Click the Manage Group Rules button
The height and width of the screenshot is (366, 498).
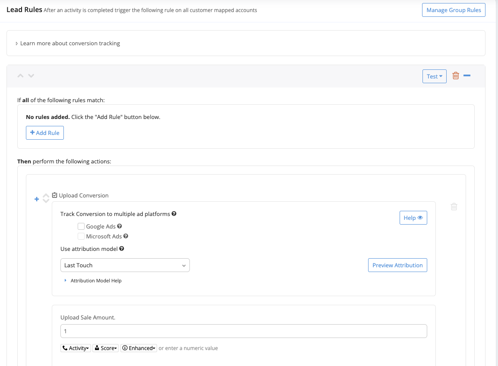click(453, 10)
